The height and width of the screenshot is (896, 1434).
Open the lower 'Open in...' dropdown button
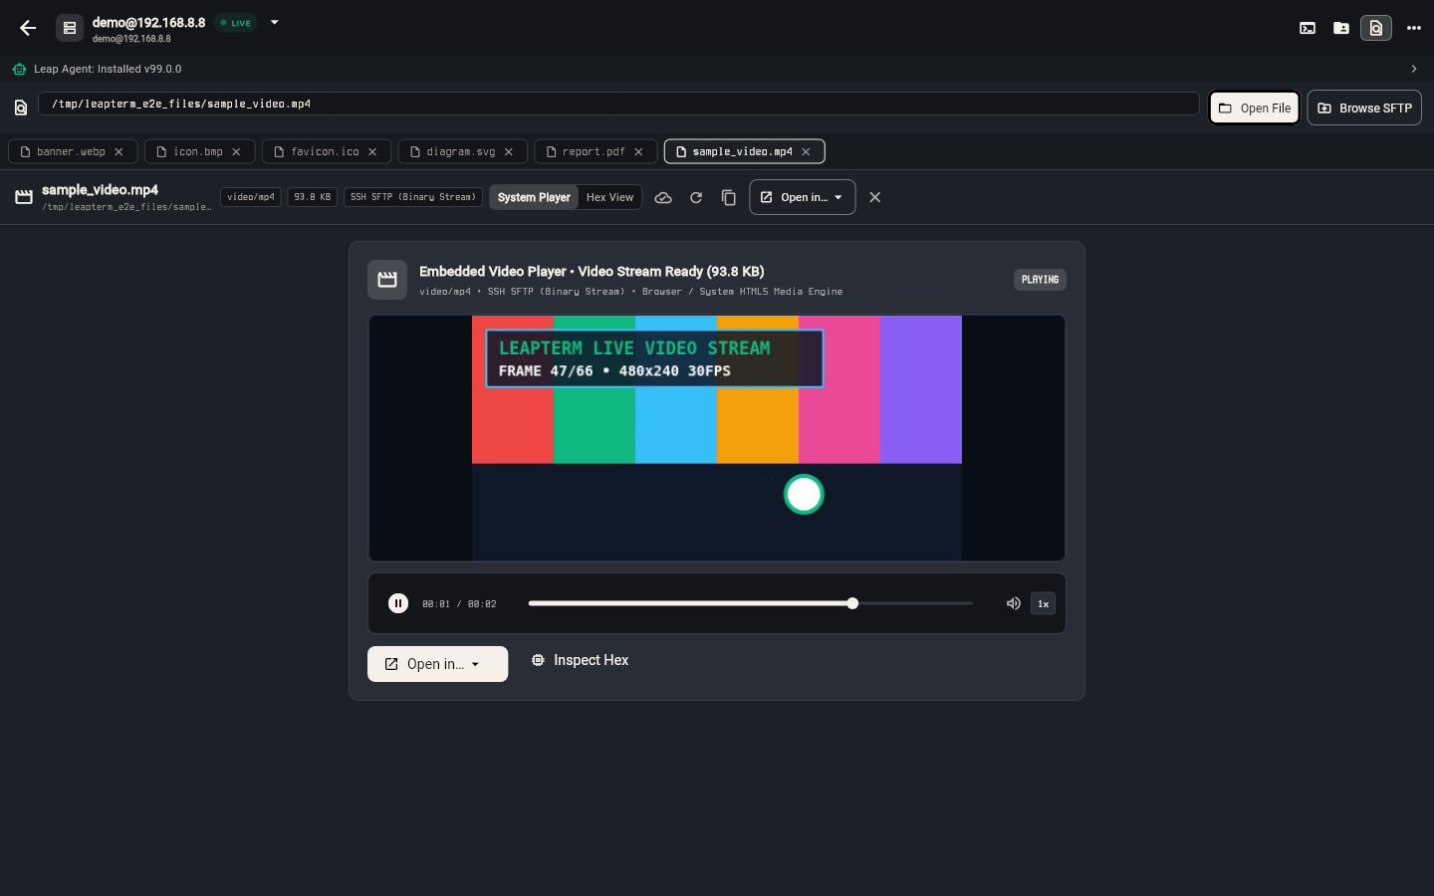[x=437, y=664]
